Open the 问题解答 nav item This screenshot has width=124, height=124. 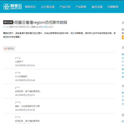click(113, 7)
